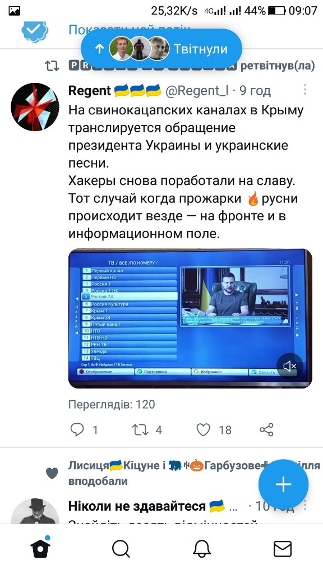Open the Notifications bell tab
Image resolution: width=323 pixels, height=574 pixels.
click(202, 549)
